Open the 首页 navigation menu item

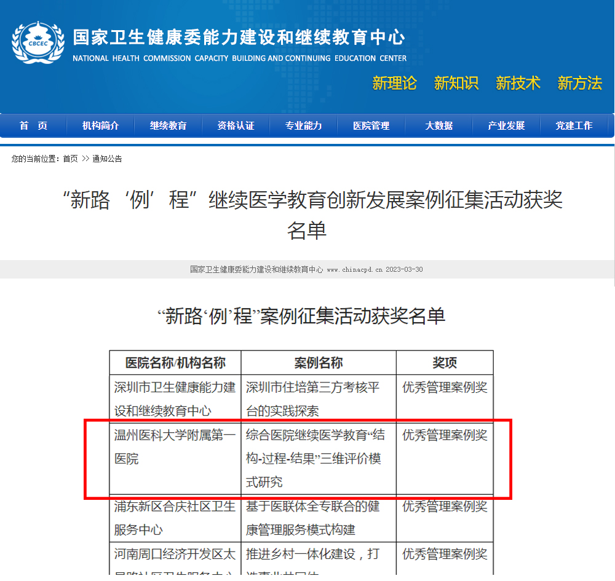tap(33, 125)
